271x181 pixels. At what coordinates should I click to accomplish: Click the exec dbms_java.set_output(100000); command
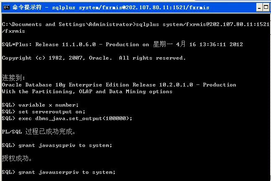coord(75,118)
